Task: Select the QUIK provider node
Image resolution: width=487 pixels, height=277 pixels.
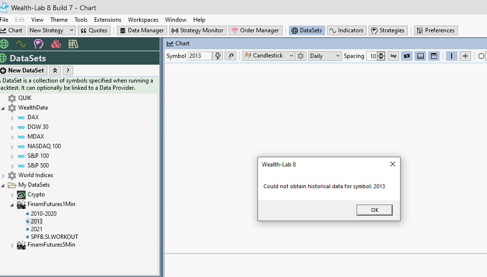Action: pyautogui.click(x=25, y=98)
